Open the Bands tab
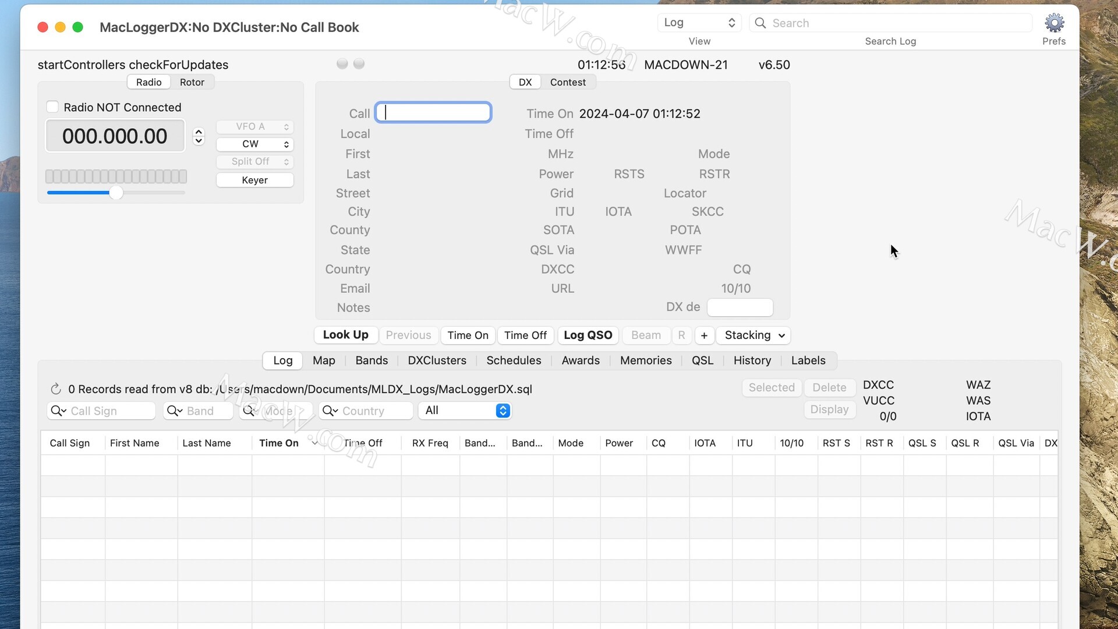 click(372, 361)
